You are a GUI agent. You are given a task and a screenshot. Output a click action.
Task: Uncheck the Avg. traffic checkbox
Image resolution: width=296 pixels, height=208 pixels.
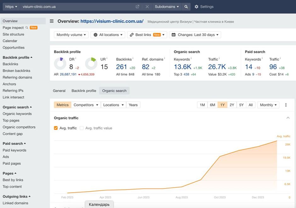pos(56,128)
